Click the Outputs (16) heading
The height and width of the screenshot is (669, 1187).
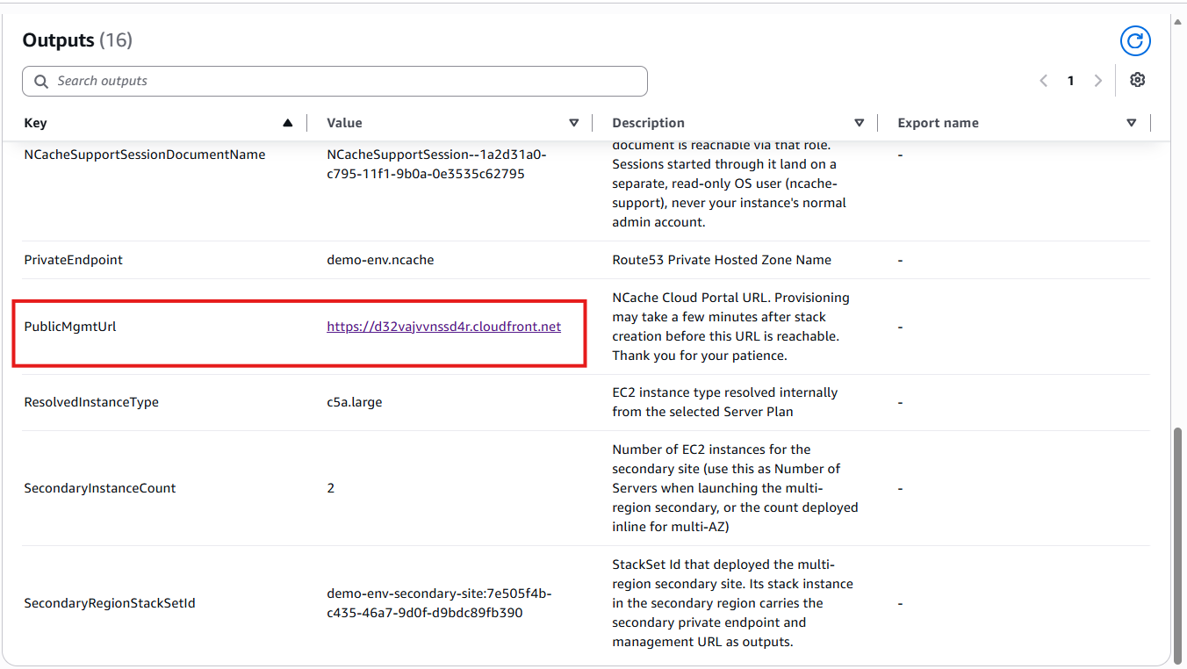pos(77,40)
